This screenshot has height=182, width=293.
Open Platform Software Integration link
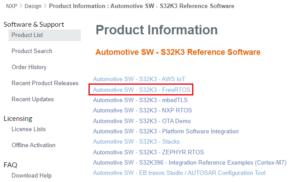[166, 132]
